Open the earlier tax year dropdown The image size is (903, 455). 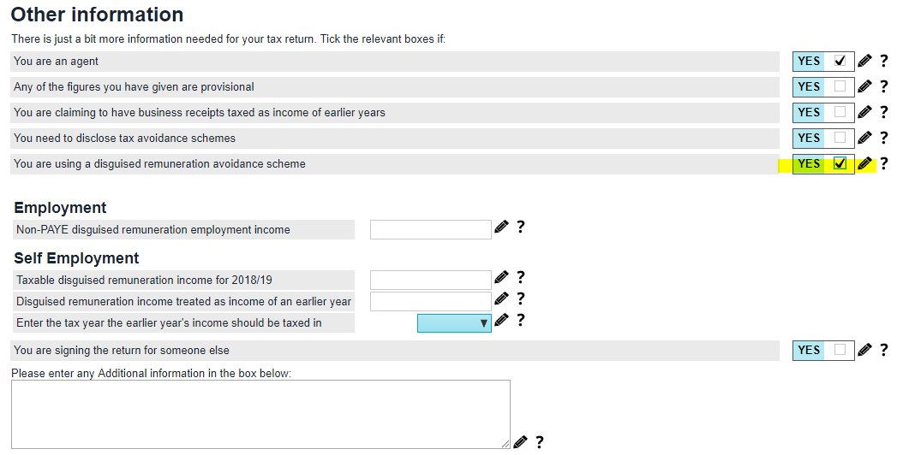click(x=454, y=322)
